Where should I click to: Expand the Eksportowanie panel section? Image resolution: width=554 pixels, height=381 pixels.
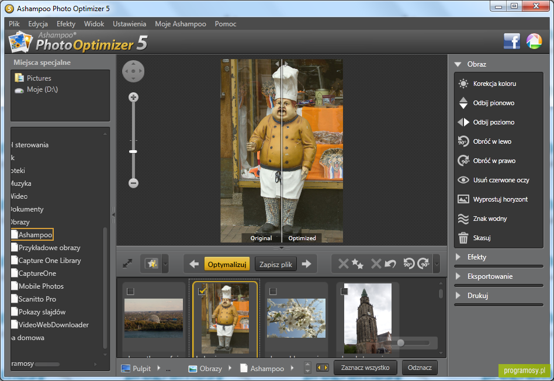[x=458, y=276]
